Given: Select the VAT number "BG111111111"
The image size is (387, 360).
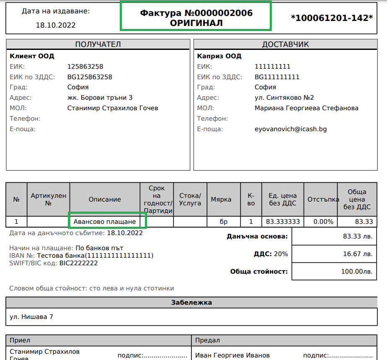Looking at the screenshot, I should (277, 77).
